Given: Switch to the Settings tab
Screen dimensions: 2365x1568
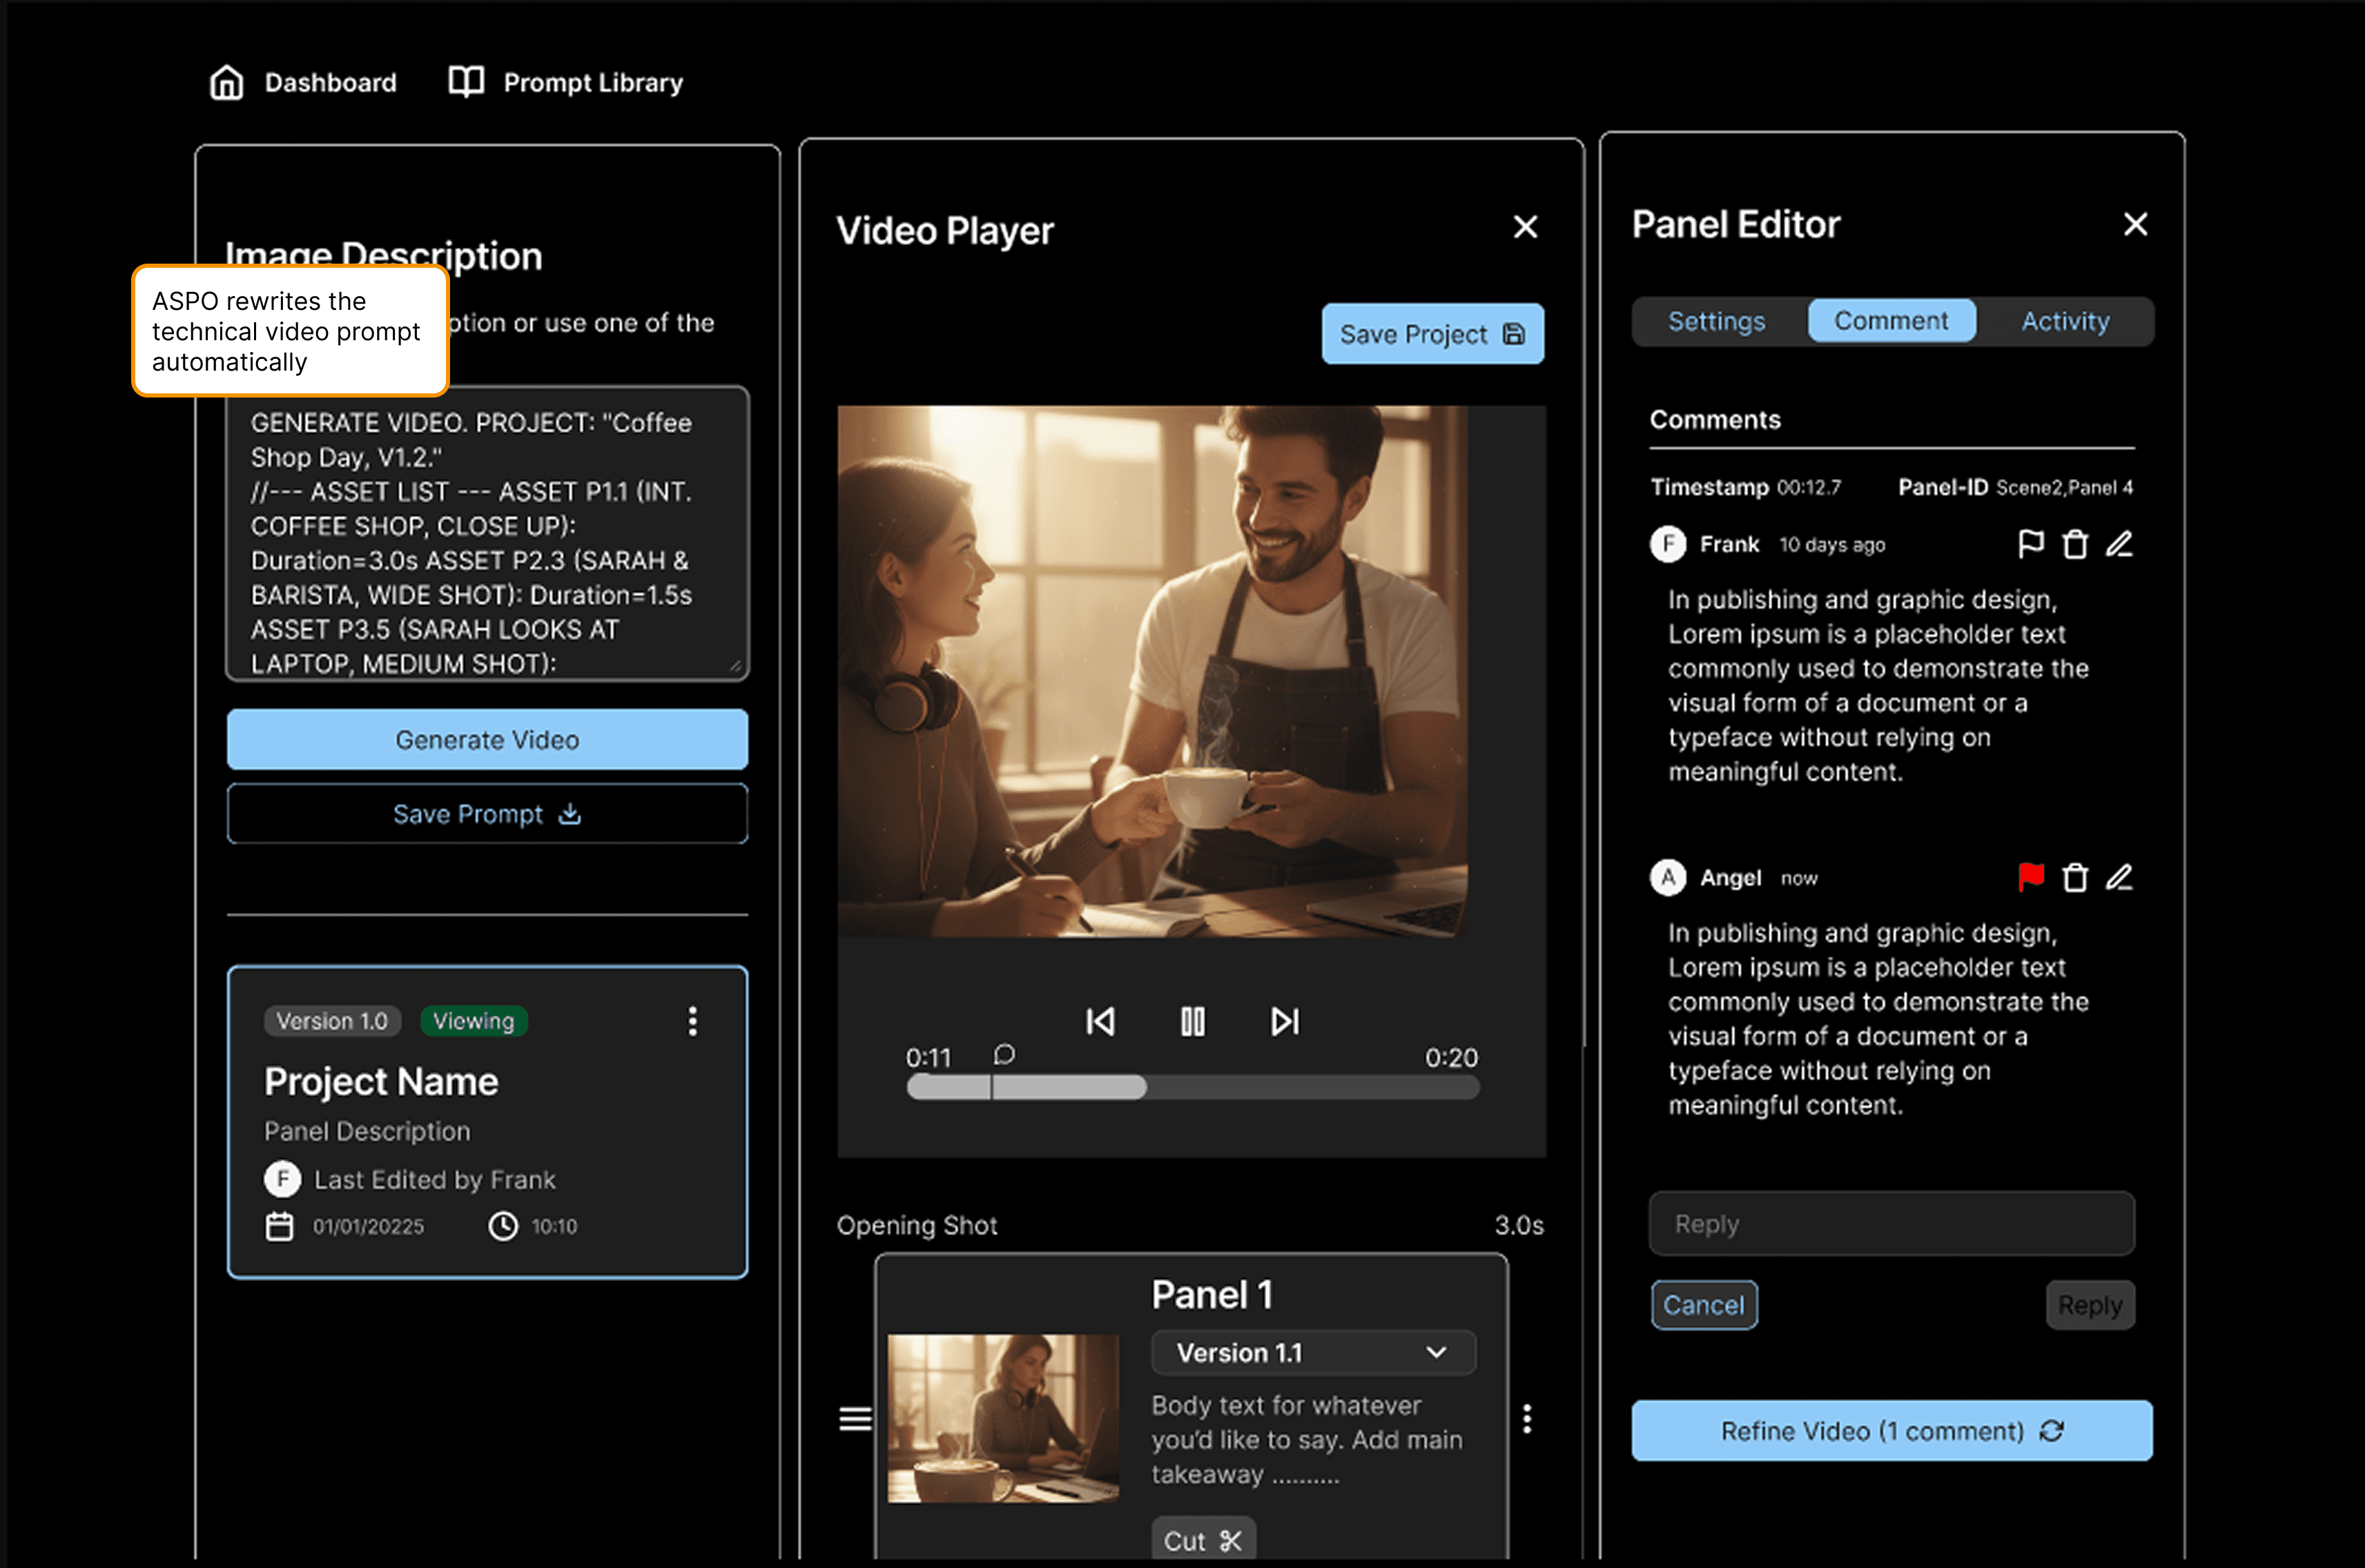Looking at the screenshot, I should pos(1716,321).
